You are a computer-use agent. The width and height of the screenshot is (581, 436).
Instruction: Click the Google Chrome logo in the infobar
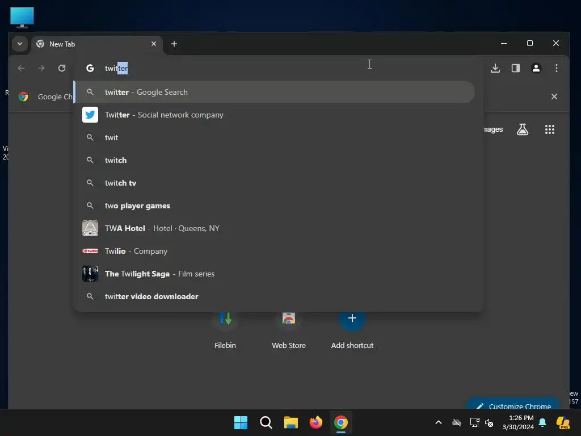click(23, 97)
